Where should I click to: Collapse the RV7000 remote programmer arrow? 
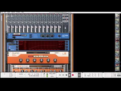coord(14,37)
